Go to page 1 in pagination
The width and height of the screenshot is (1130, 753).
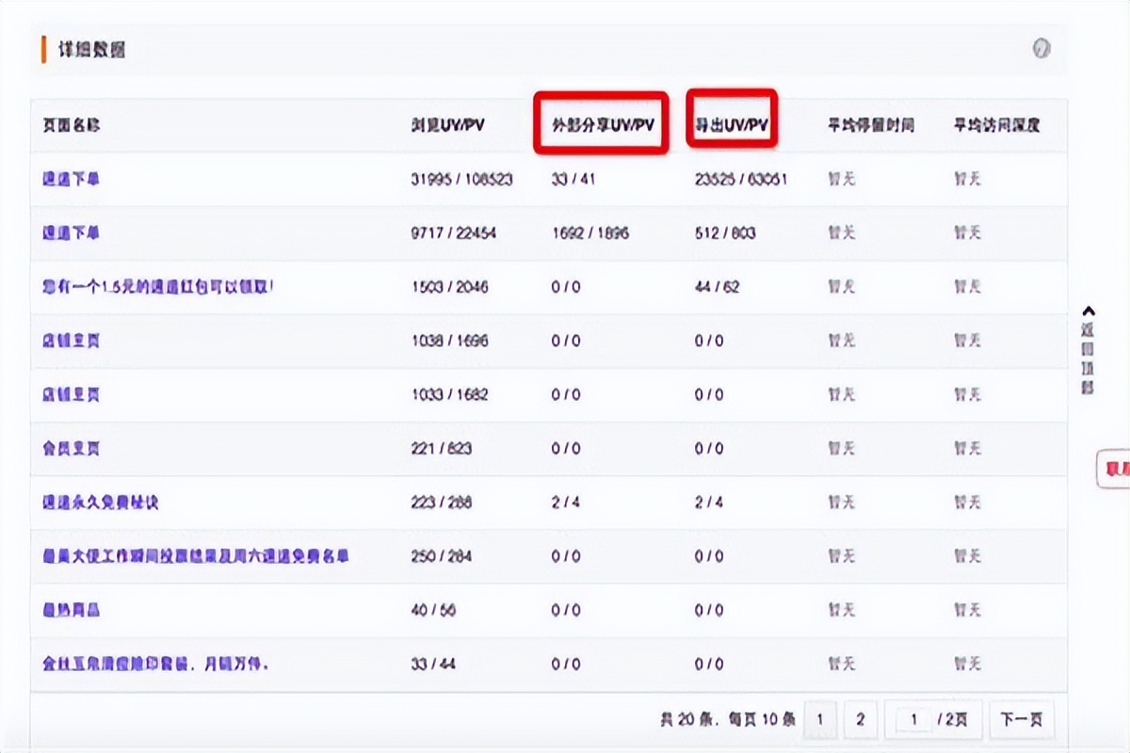click(820, 720)
